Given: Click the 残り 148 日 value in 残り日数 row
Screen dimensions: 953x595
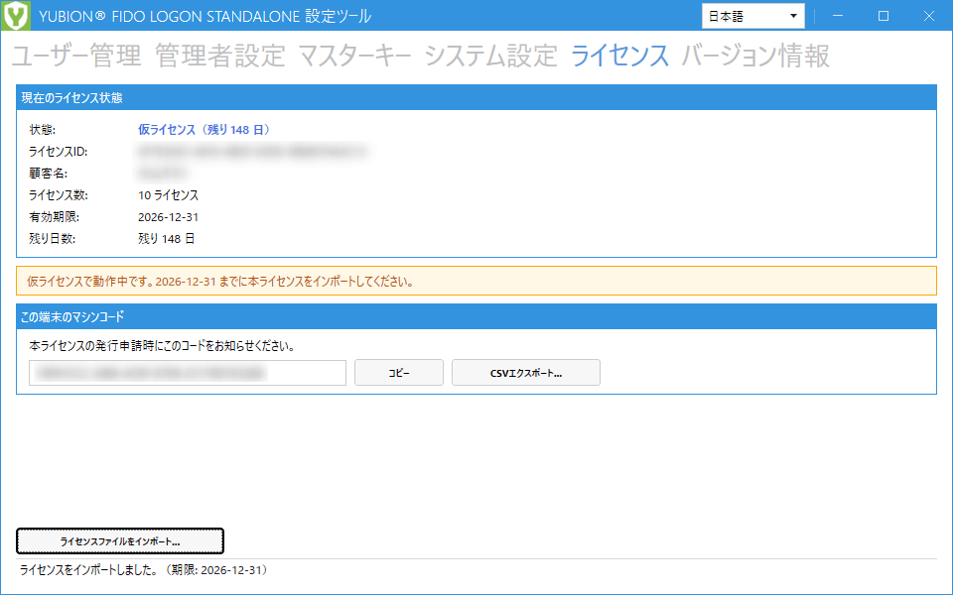Looking at the screenshot, I should (166, 239).
